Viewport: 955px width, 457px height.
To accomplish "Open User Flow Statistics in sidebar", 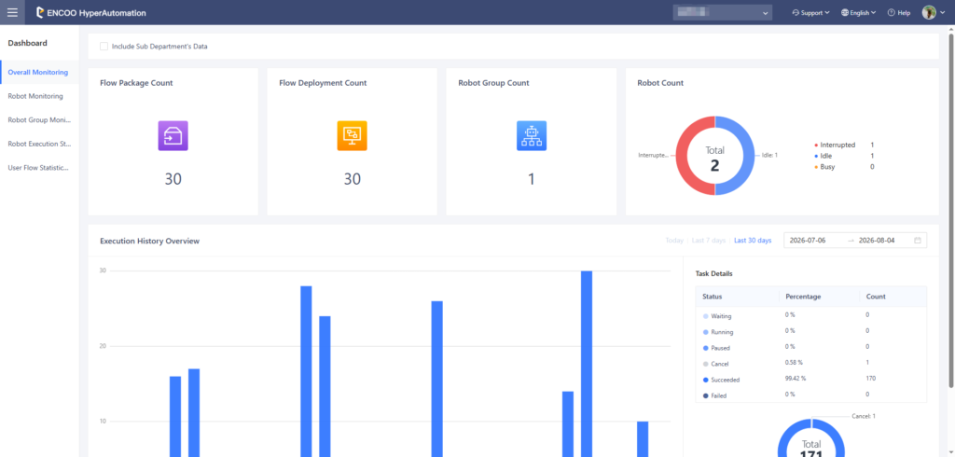I will 39,168.
